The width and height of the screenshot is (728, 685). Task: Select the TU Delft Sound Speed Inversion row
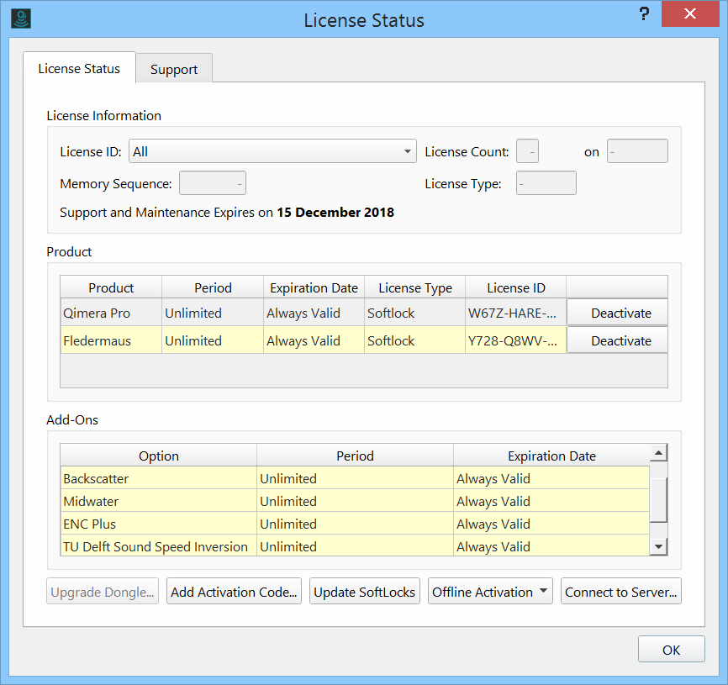158,546
